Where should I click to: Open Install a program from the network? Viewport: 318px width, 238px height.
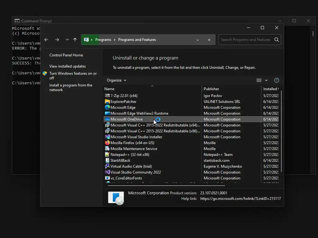click(x=71, y=87)
